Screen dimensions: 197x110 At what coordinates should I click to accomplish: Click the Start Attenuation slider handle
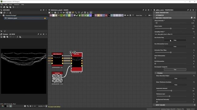[x=155, y=58]
